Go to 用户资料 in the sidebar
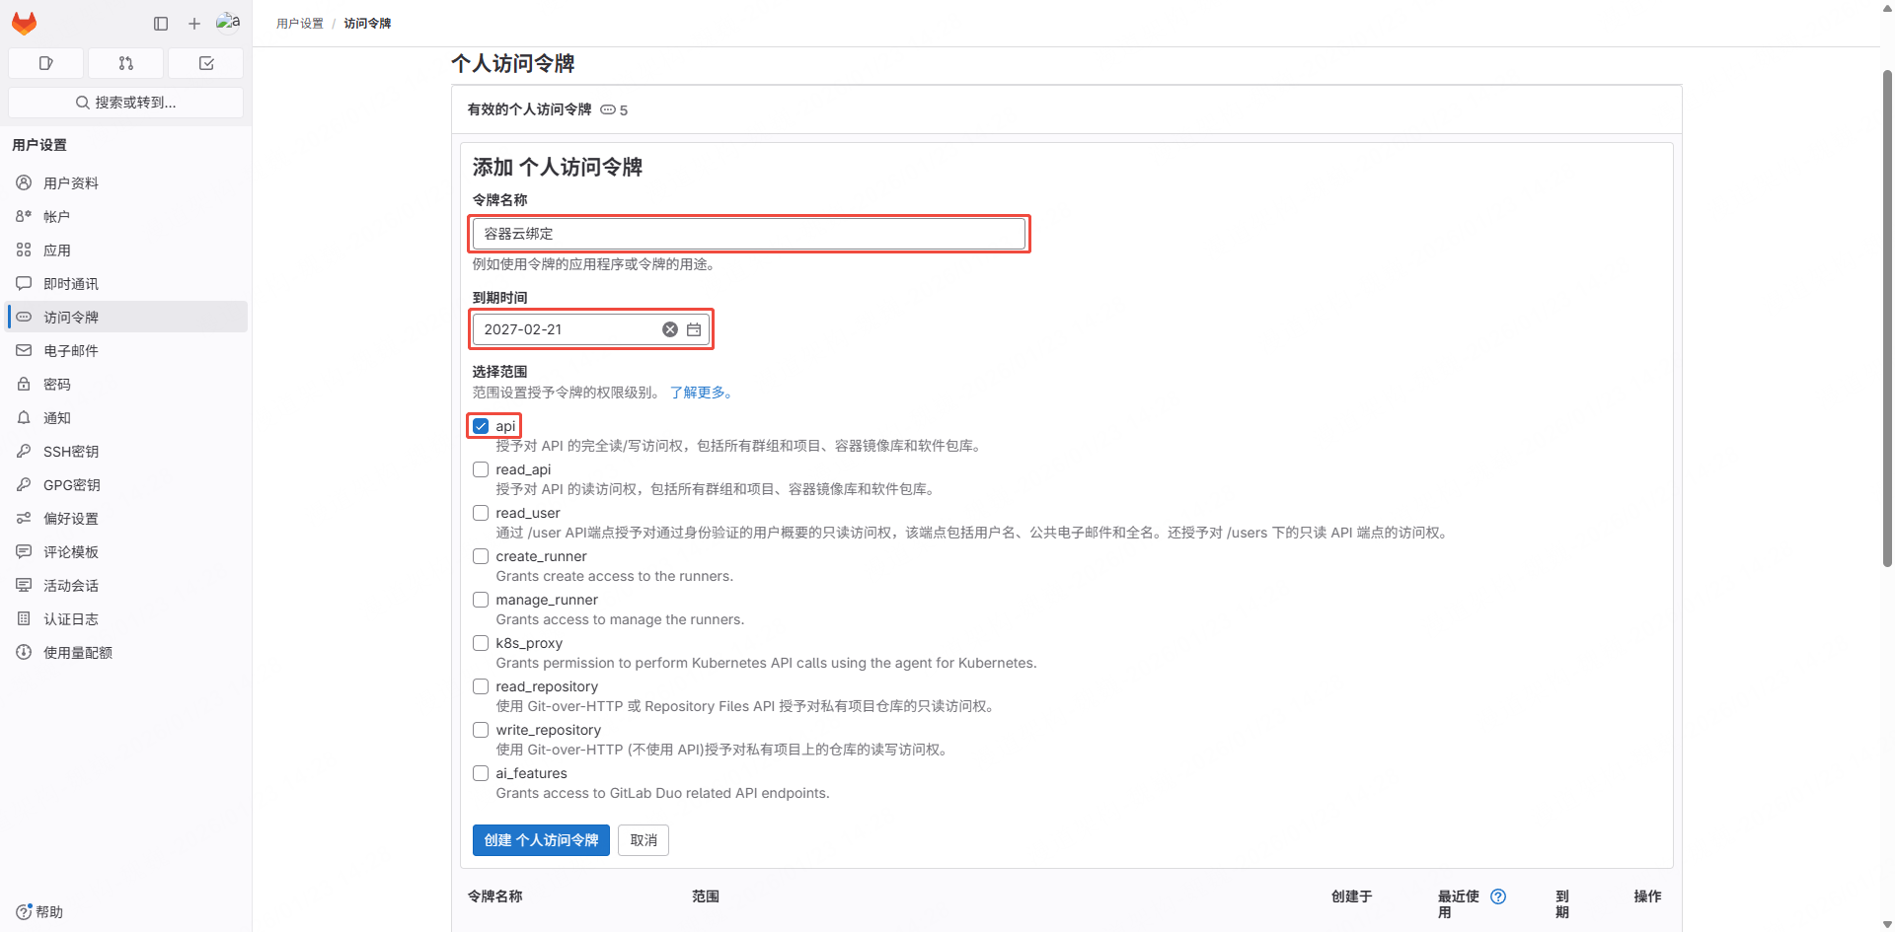Image resolution: width=1895 pixels, height=932 pixels. click(x=71, y=183)
